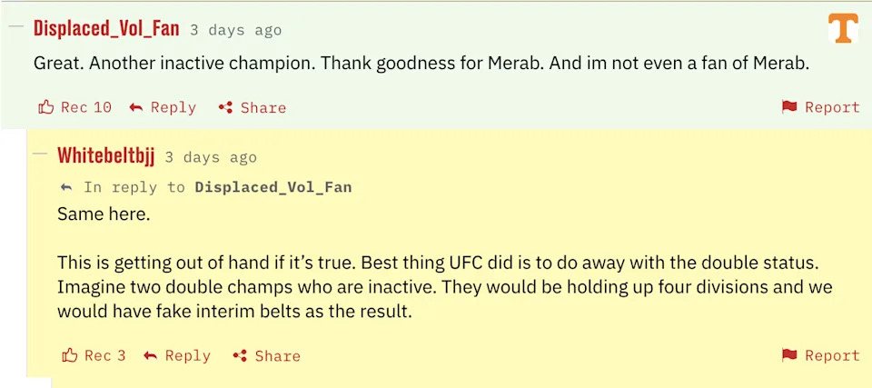Click reply arrow icon under Displaced_Vol_Fan's comment
The image size is (872, 388).
[136, 107]
